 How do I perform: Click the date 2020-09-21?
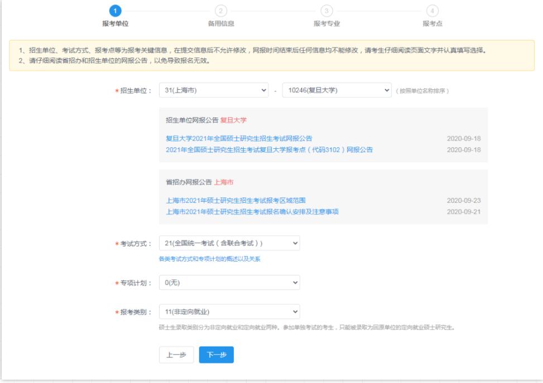coord(464,212)
